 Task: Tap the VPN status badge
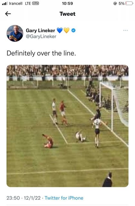pos(36,4)
